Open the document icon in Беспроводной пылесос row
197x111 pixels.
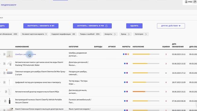tap(5, 101)
